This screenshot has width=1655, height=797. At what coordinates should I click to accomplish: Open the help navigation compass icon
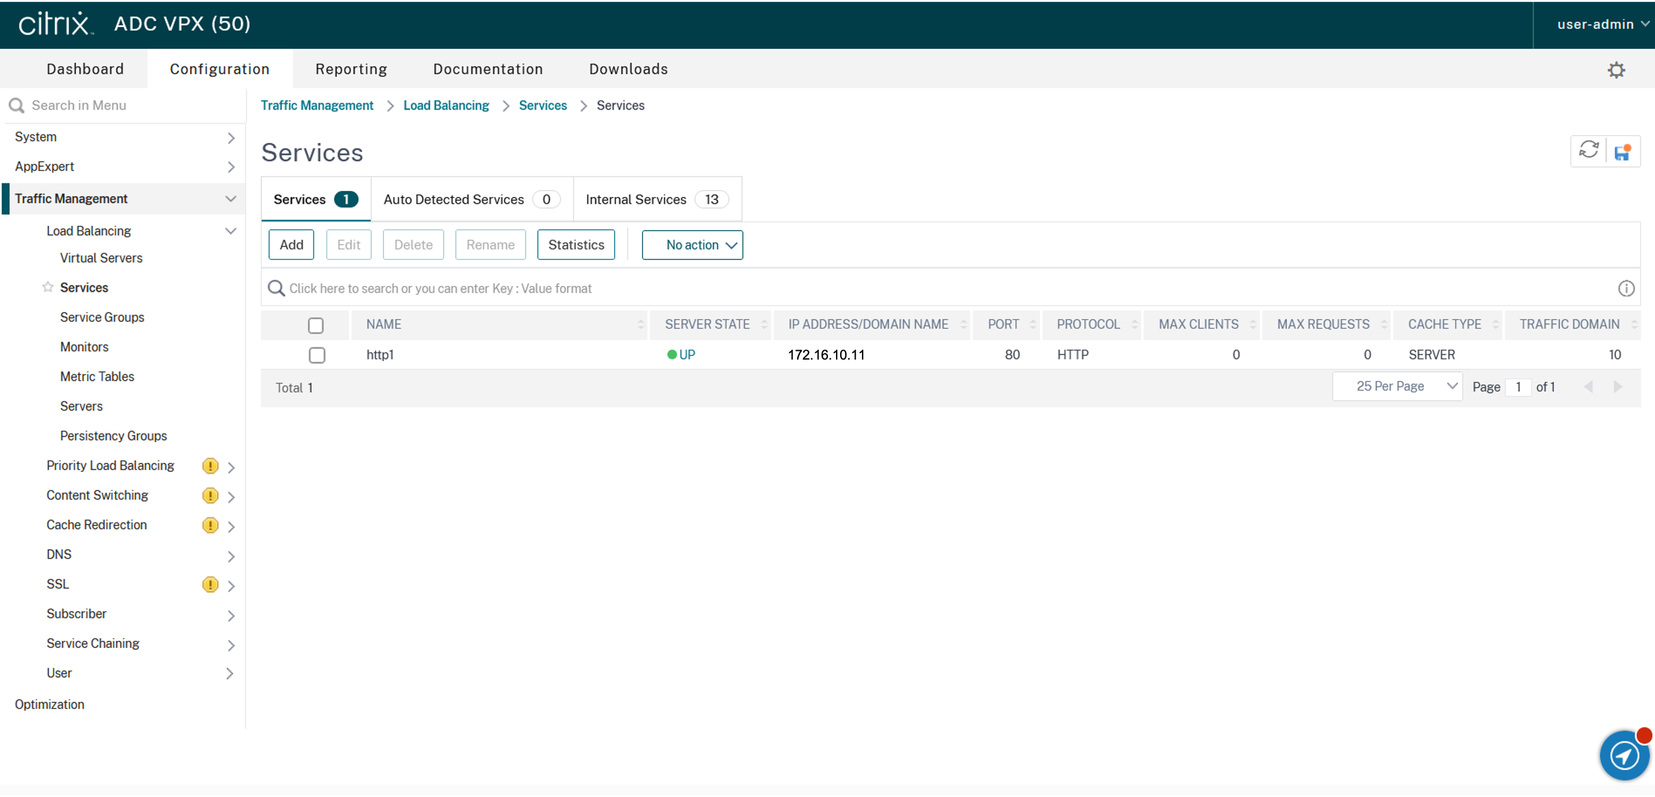coord(1624,755)
